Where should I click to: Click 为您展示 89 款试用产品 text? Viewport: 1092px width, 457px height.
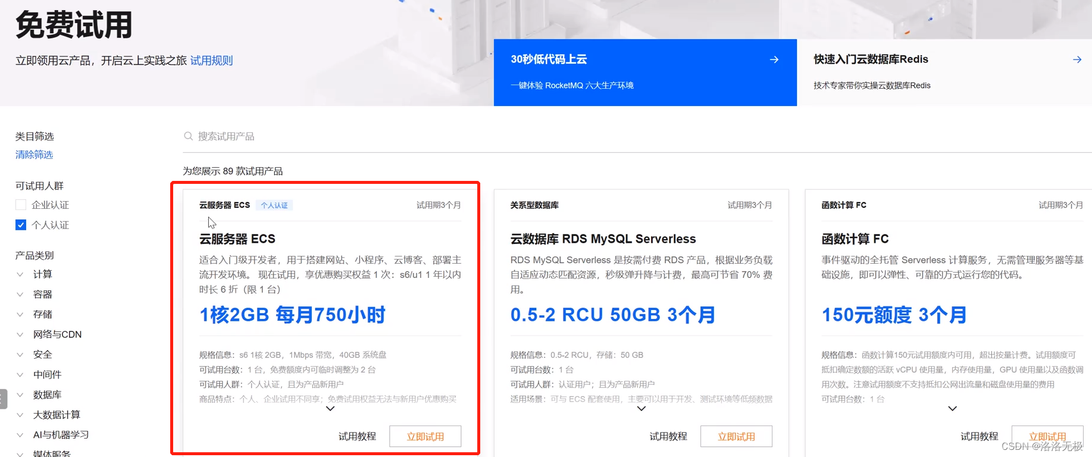coord(233,171)
